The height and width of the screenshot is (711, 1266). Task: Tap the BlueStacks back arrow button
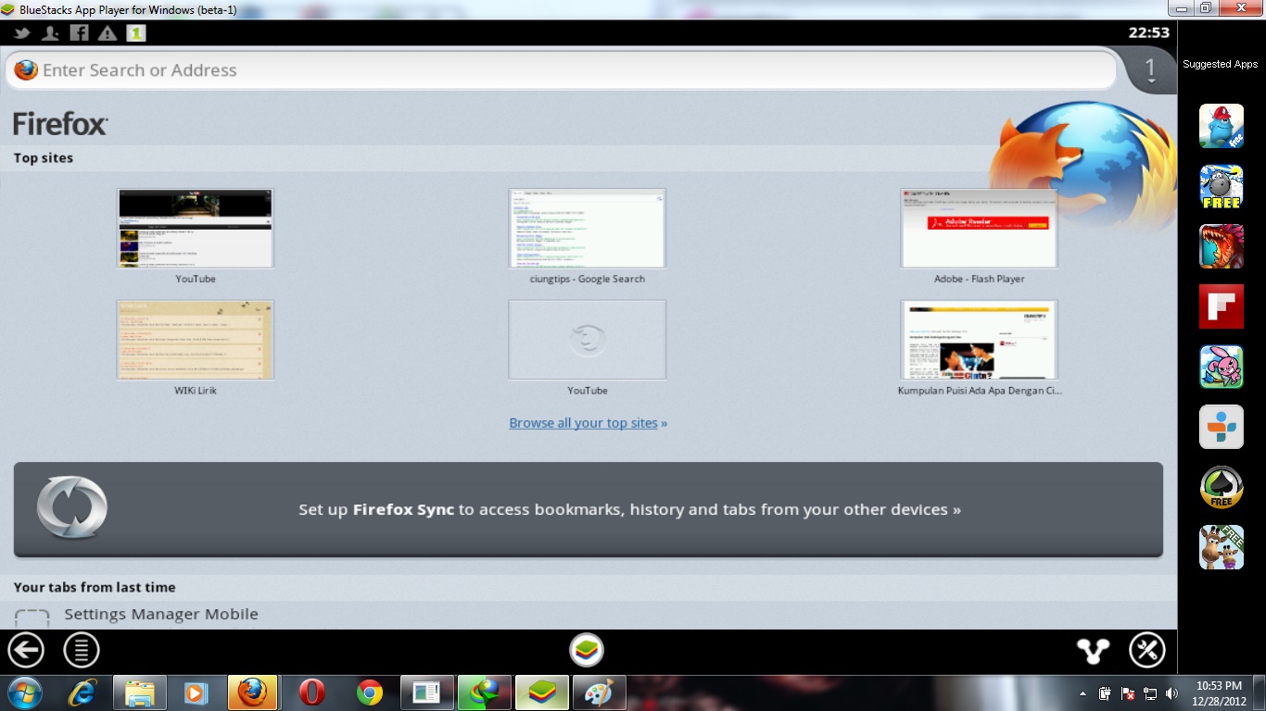coord(26,651)
